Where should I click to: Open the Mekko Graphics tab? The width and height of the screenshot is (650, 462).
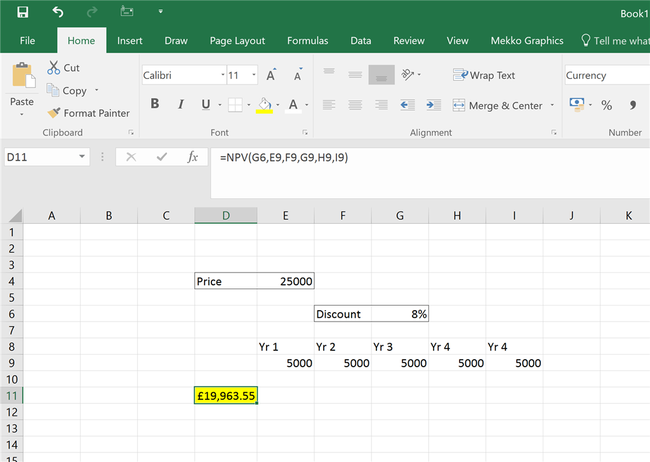527,41
